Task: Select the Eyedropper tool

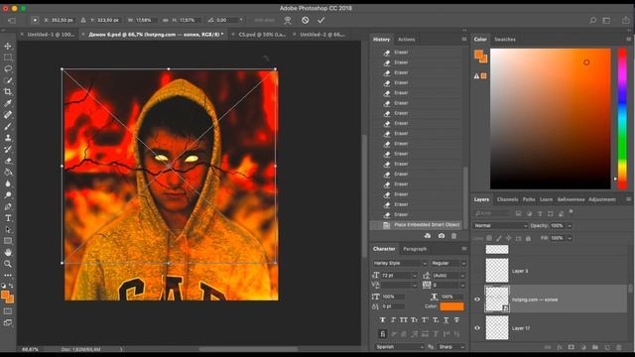Action: (8, 103)
